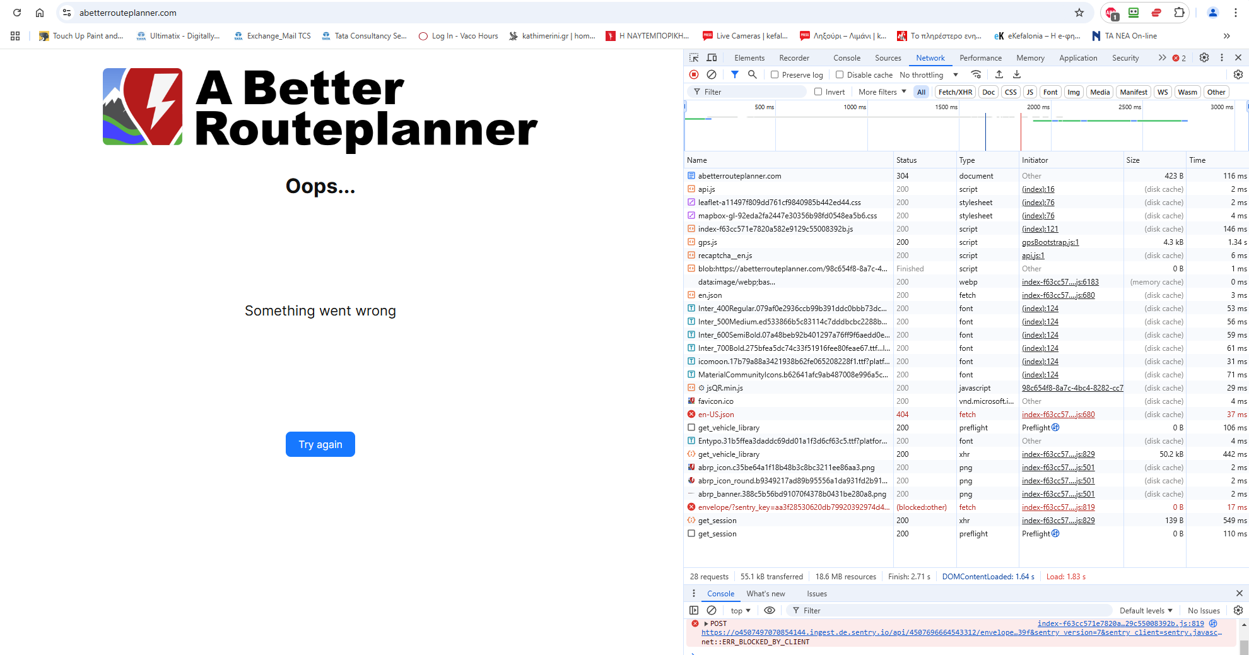The image size is (1249, 655).
Task: Toggle the device toolbar icon
Action: tap(712, 57)
